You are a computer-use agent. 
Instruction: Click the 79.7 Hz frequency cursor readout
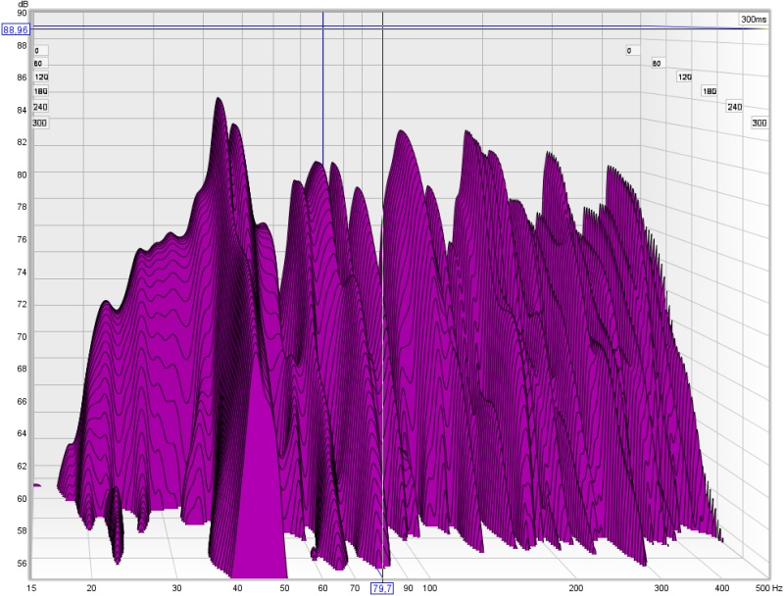[382, 588]
